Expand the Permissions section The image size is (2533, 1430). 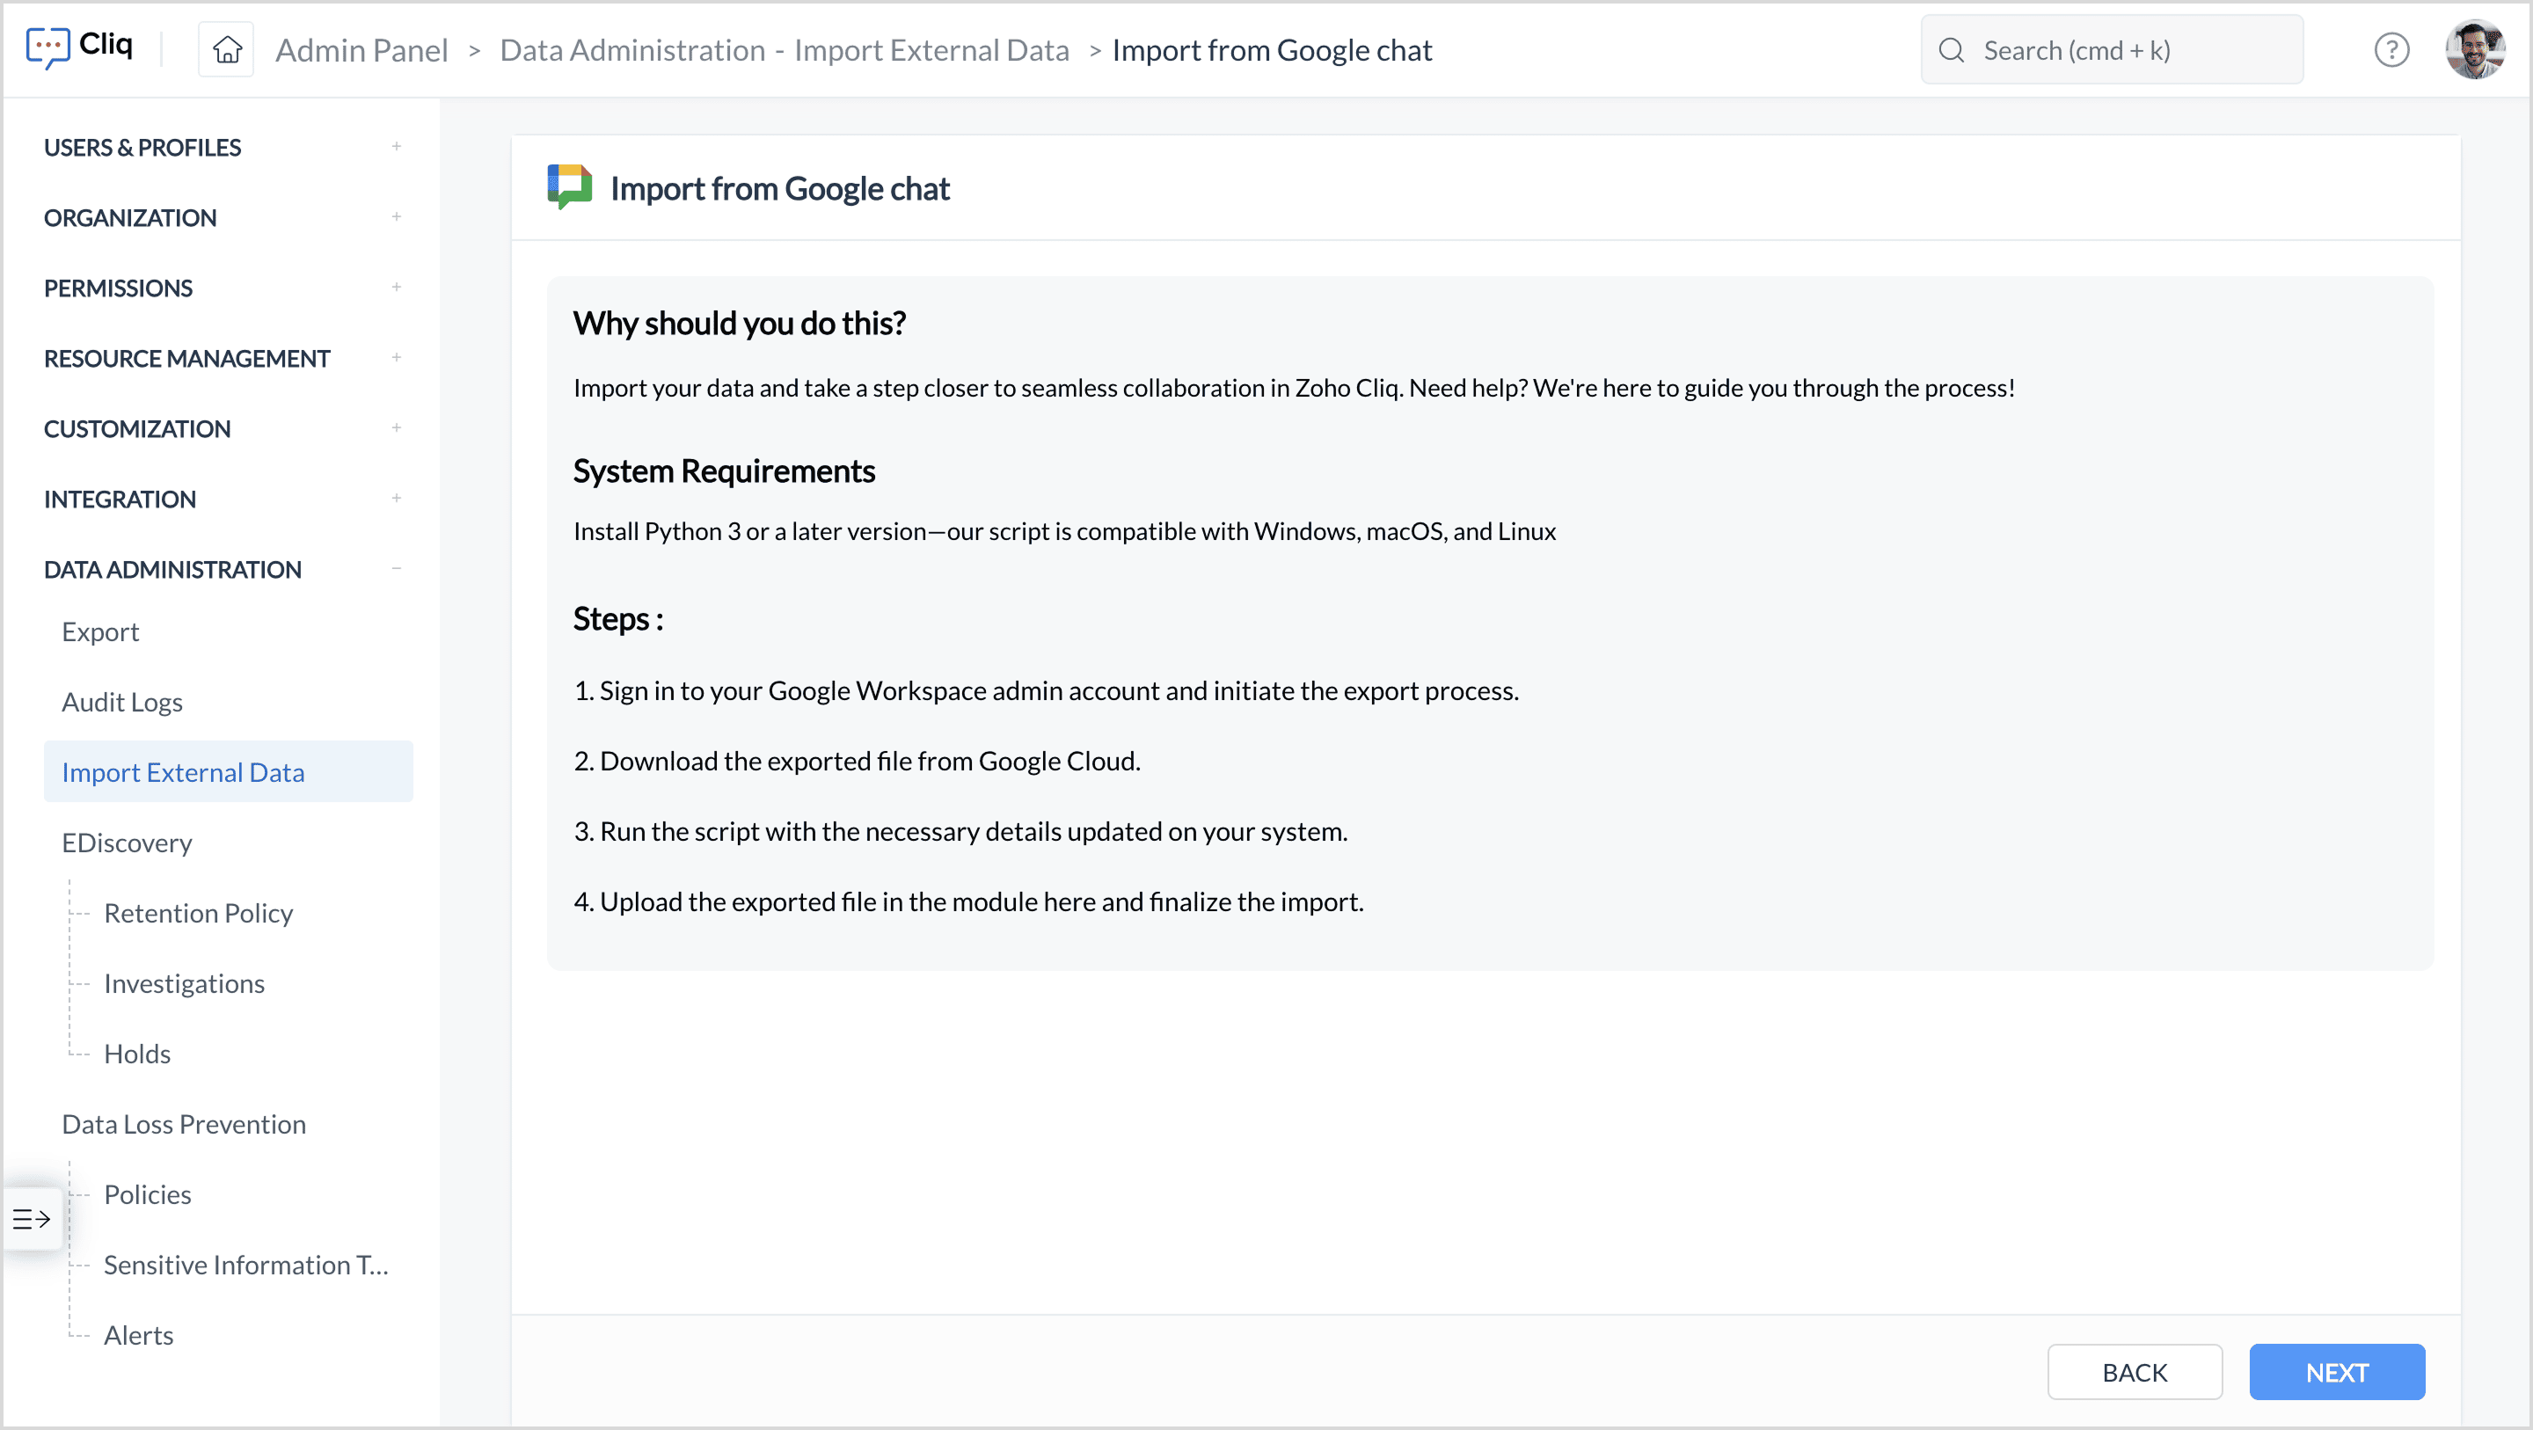(397, 288)
